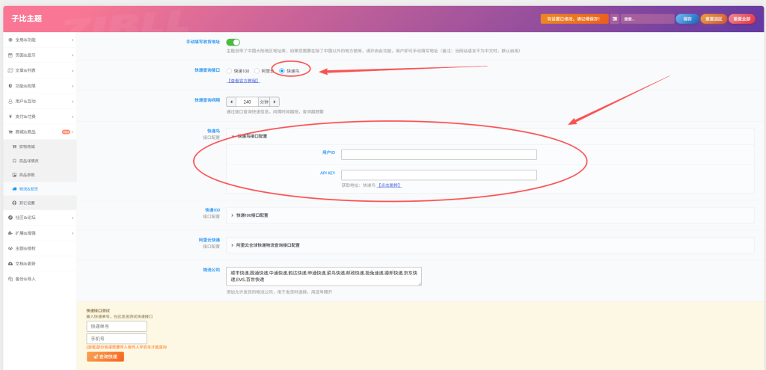Expand the 支付&付费 chevron arrow
The image size is (766, 370).
click(73, 117)
